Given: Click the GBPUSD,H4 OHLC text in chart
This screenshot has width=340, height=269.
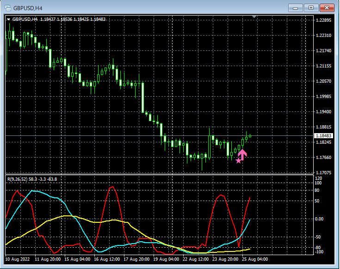Looking at the screenshot, I should pos(59,19).
